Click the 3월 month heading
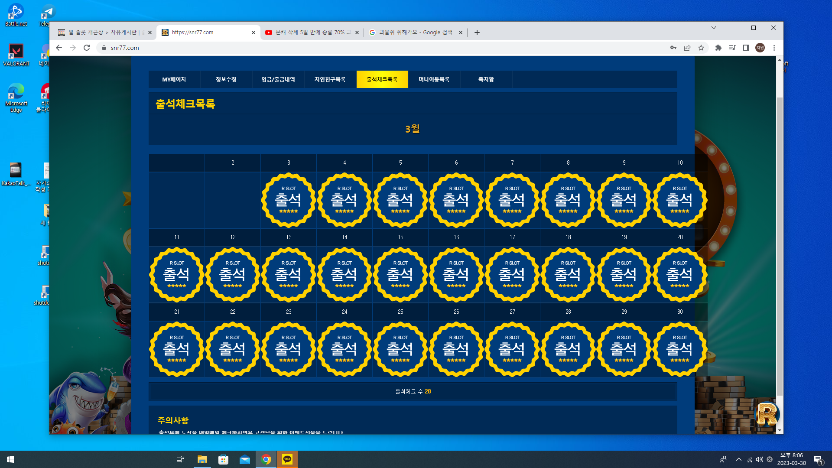 point(413,129)
